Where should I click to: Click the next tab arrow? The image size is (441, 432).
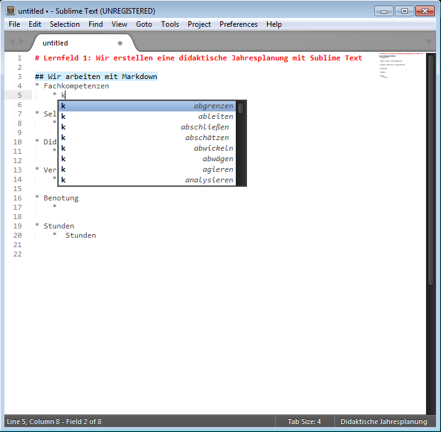22,42
